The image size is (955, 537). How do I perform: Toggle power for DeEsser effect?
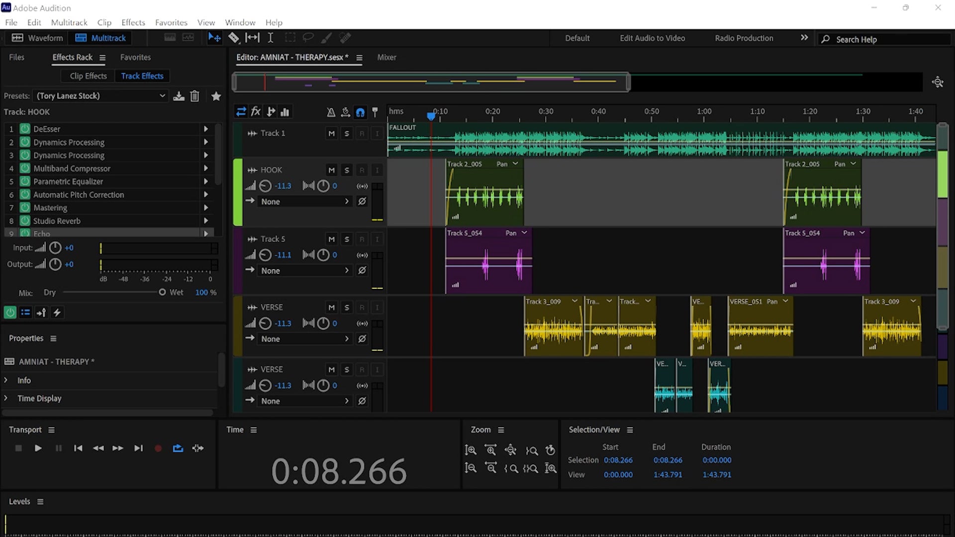(25, 129)
